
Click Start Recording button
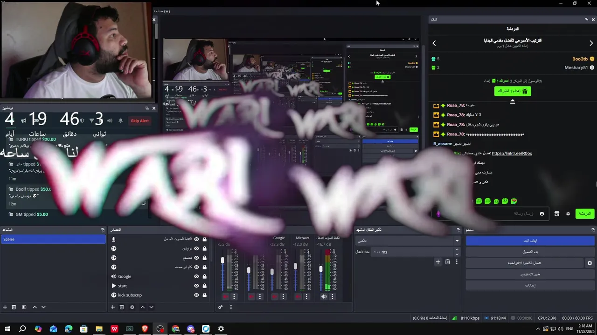tap(530, 252)
